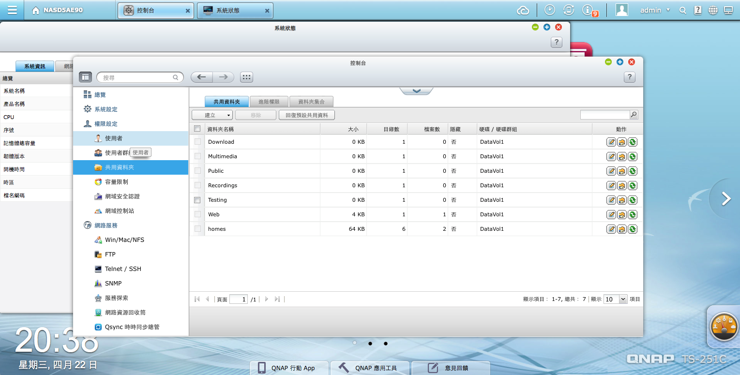Check the Web folder checkbox
The width and height of the screenshot is (740, 375).
[x=197, y=214]
